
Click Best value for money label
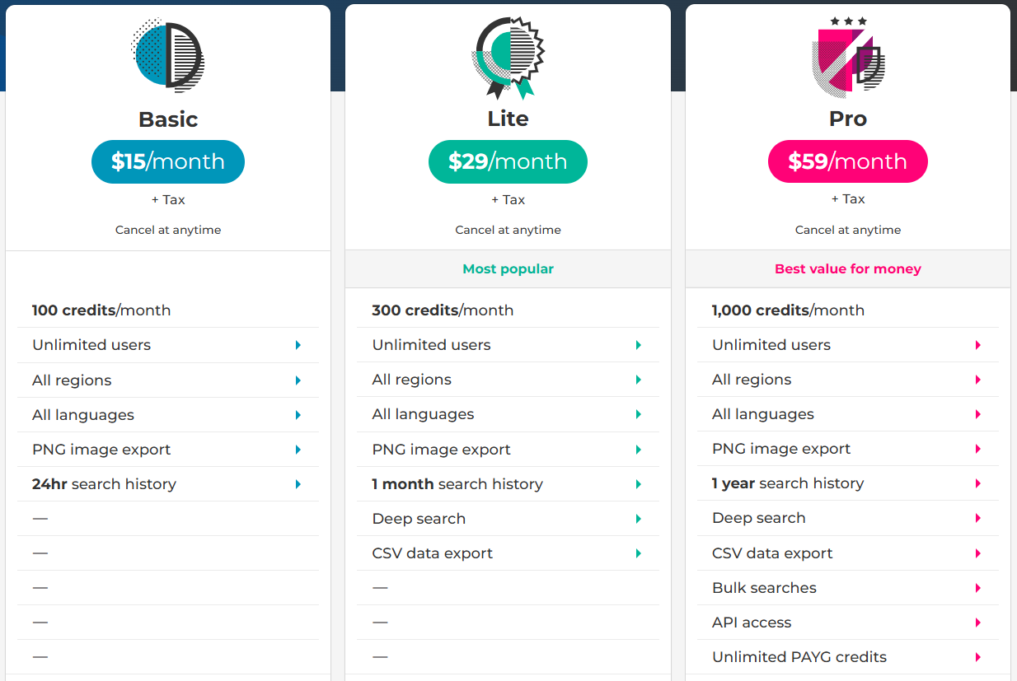pos(848,269)
